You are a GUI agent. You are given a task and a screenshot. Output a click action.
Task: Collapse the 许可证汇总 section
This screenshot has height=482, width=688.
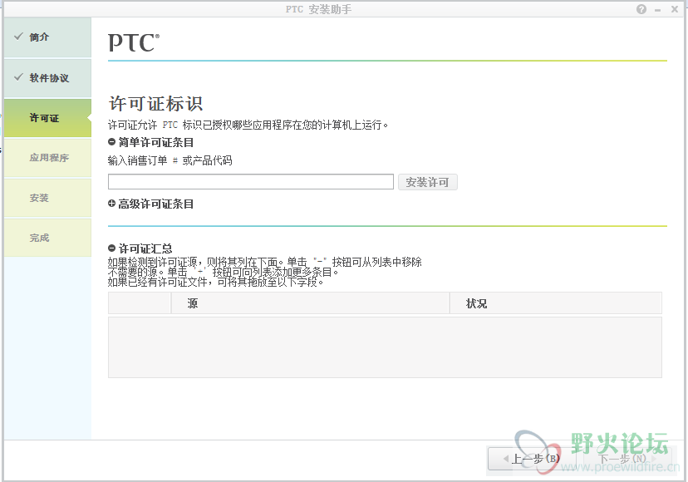pyautogui.click(x=111, y=248)
